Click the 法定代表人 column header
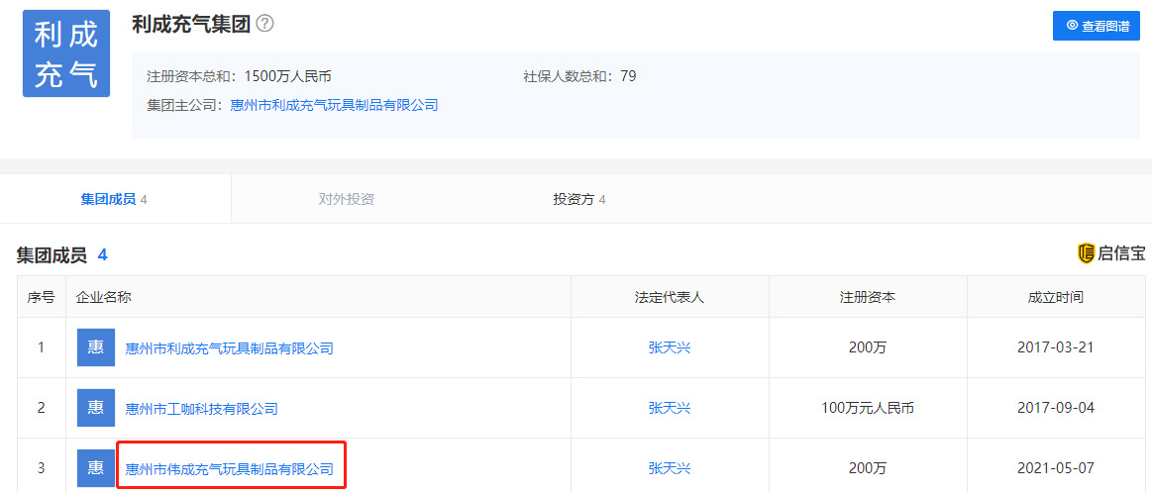The width and height of the screenshot is (1152, 493). tap(670, 298)
